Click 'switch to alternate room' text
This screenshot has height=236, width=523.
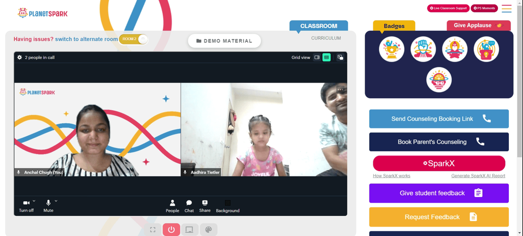(86, 39)
